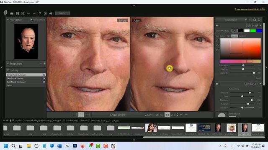Viewport: 268px width, 150px height.
Task: Show mask in blue
Action: click(x=259, y=30)
